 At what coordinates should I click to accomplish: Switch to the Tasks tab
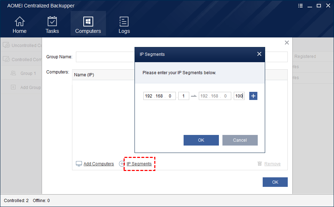coord(52,25)
